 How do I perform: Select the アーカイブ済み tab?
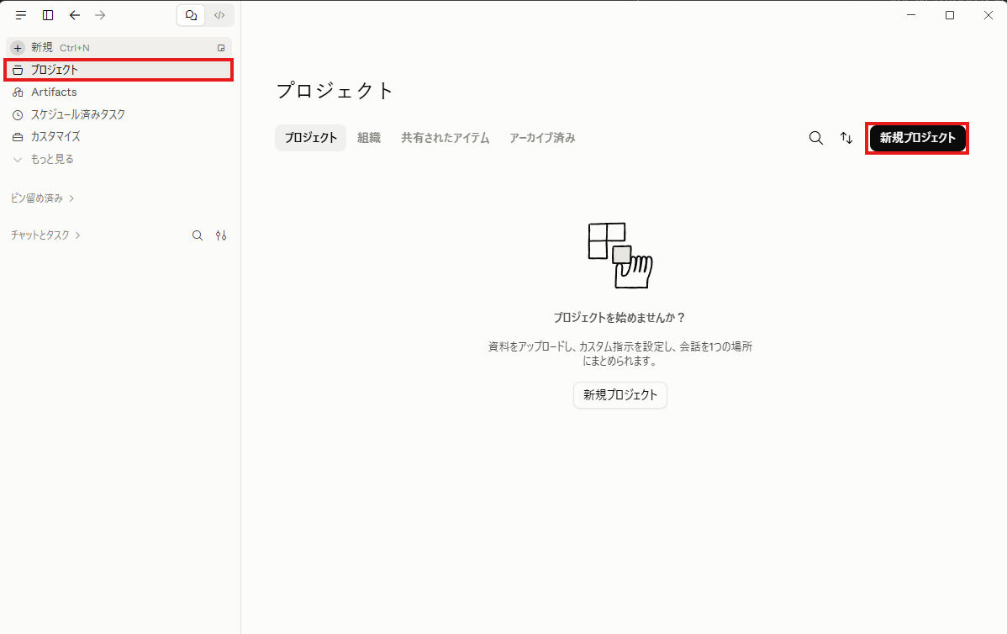[x=543, y=138]
